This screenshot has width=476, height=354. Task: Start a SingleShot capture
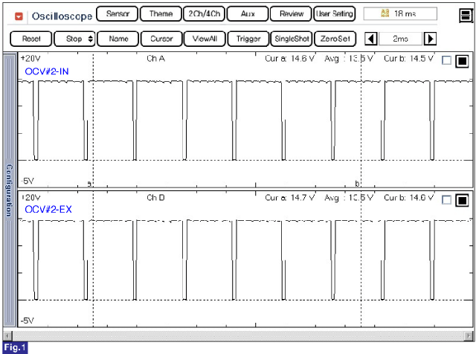point(292,39)
